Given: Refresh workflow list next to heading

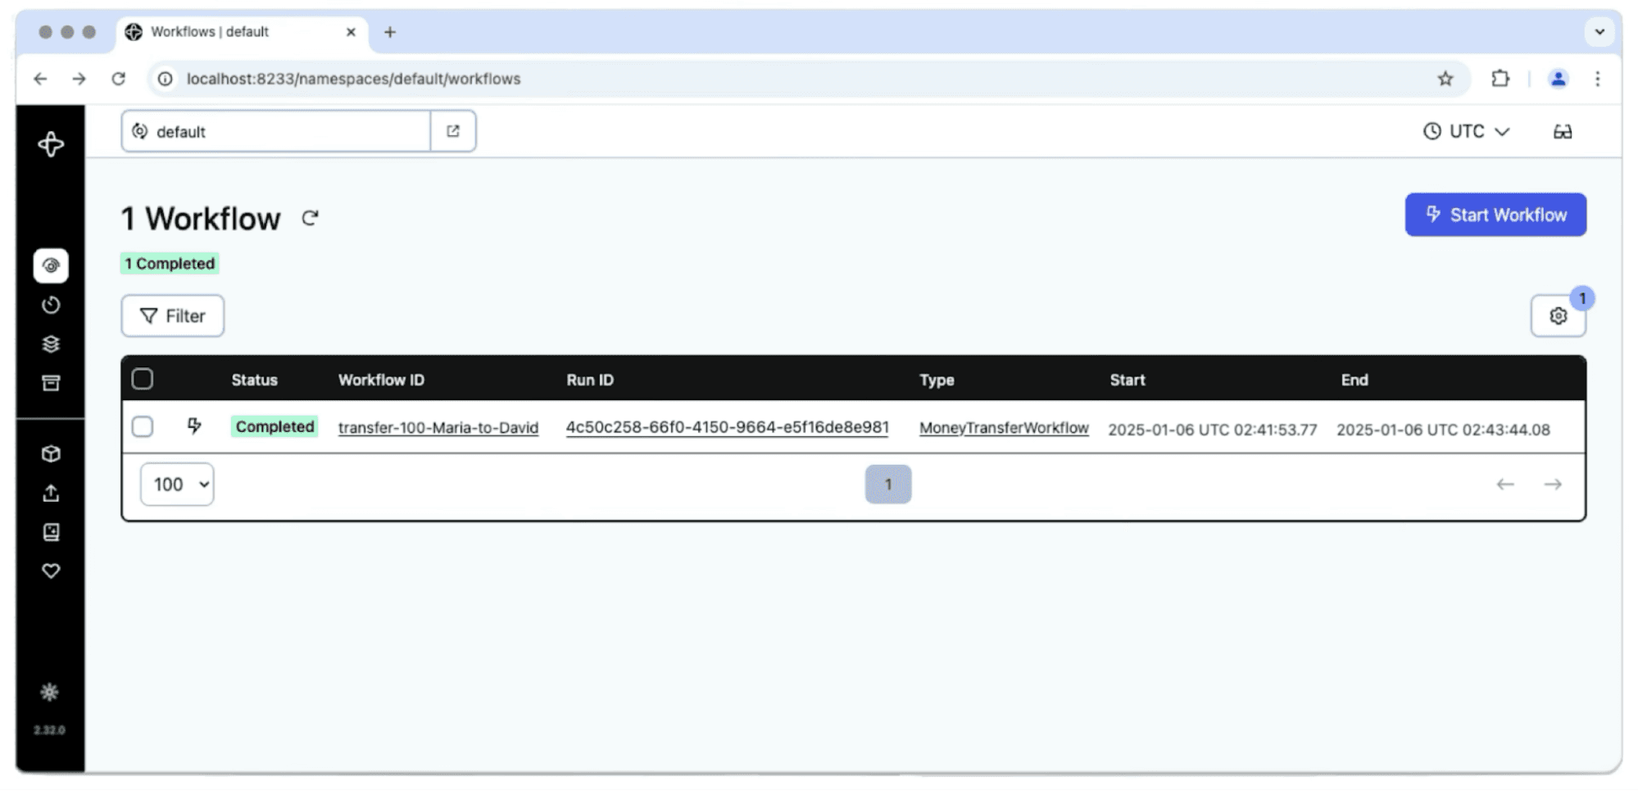Looking at the screenshot, I should click(x=310, y=218).
